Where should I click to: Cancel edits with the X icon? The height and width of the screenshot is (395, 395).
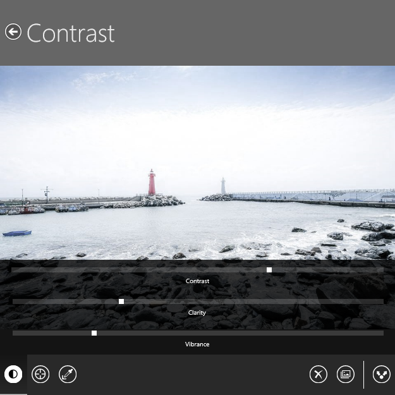pos(319,374)
